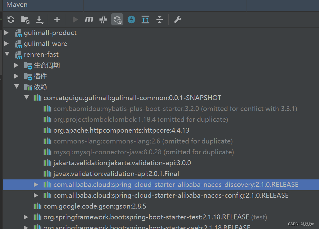Select mysql-connector-java:8.0.28 dependency
Viewport: 319px width, 229px height.
click(x=144, y=152)
